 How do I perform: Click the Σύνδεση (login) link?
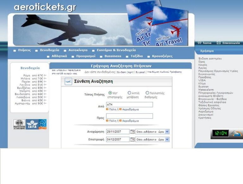click(126, 72)
